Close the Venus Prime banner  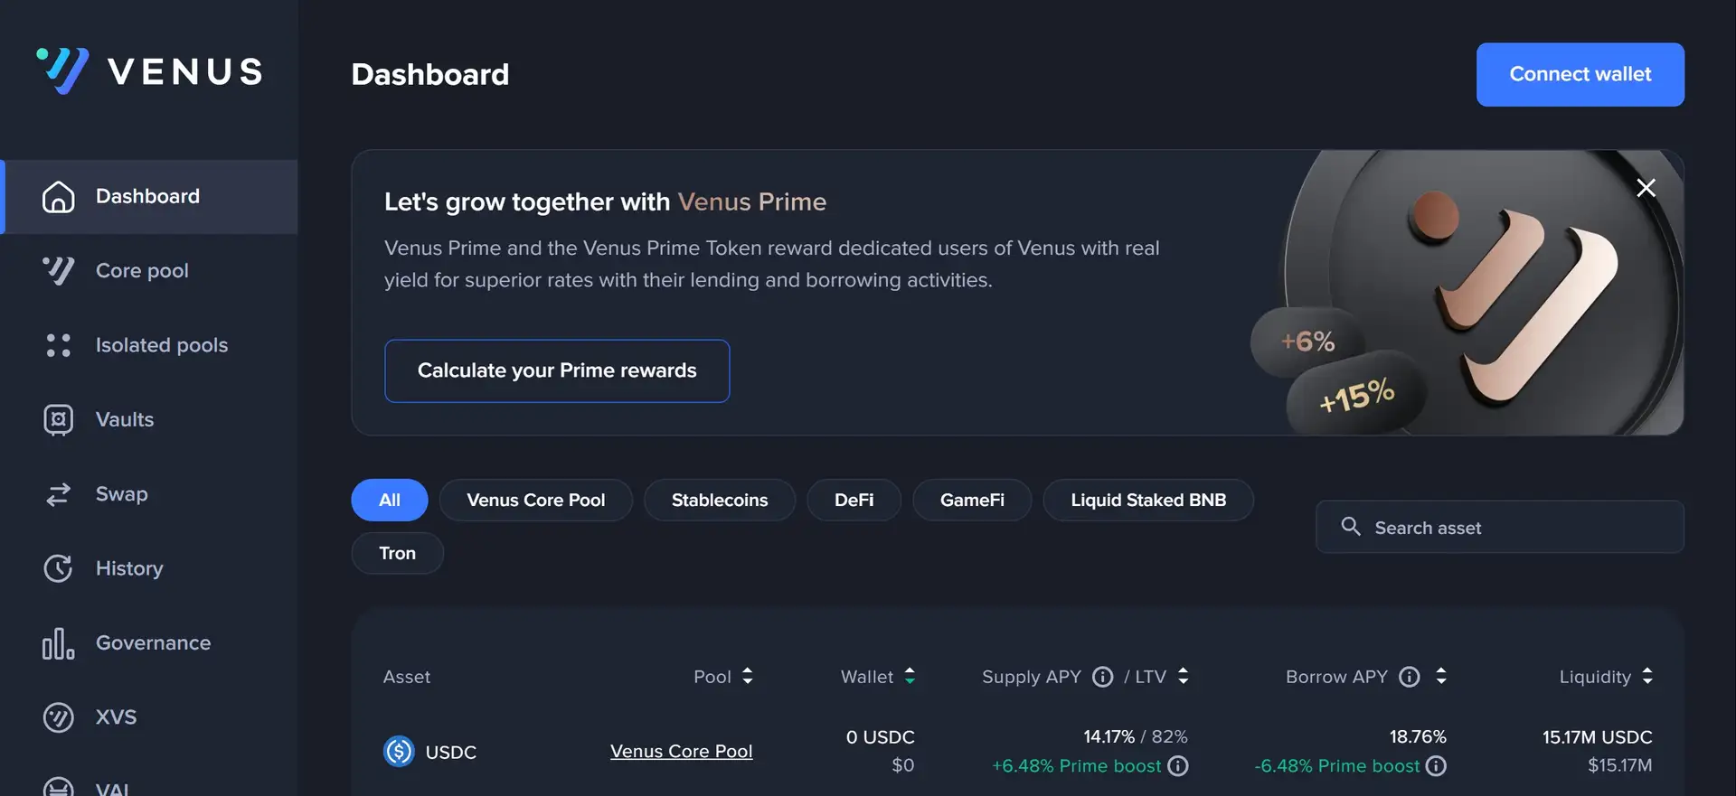pyautogui.click(x=1646, y=188)
